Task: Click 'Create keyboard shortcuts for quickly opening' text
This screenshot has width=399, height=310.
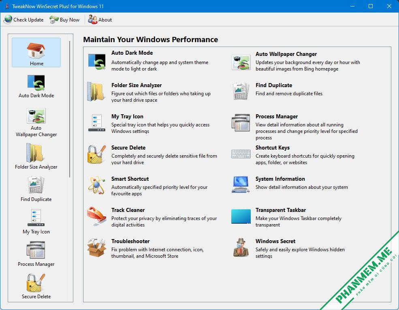Action: [305, 159]
